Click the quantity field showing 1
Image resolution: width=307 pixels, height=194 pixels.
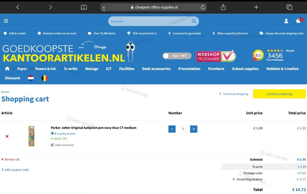coord(183,129)
